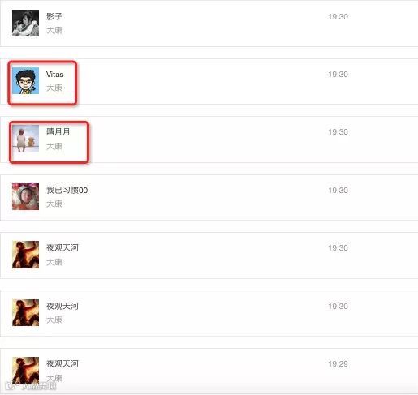Select the Vitas cartoon avatar
418x395 pixels.
tap(25, 80)
